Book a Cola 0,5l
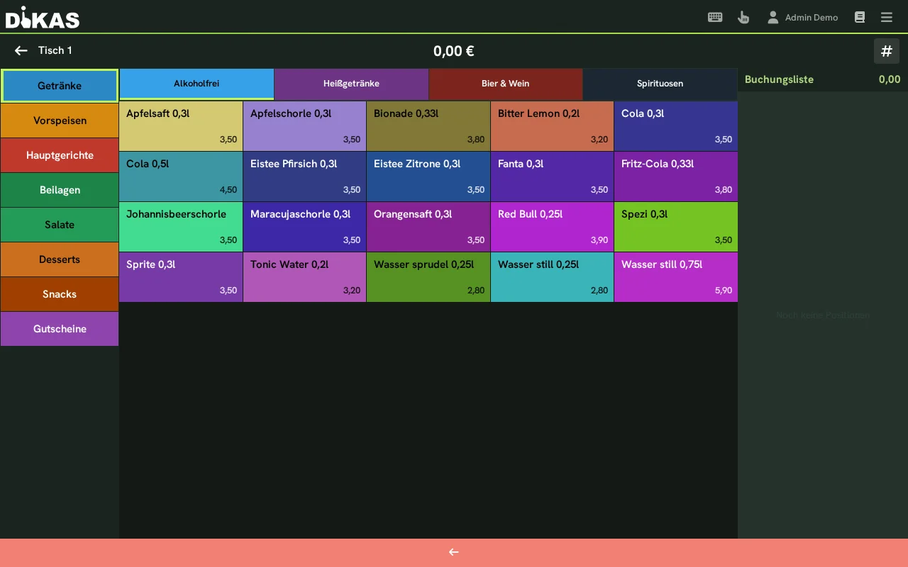This screenshot has width=908, height=567. pos(181,176)
